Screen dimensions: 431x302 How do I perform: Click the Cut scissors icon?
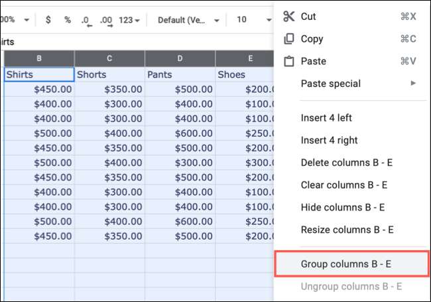(288, 16)
